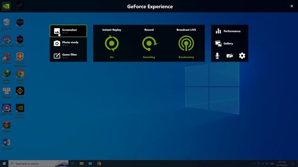Open Game filter

coord(68,56)
